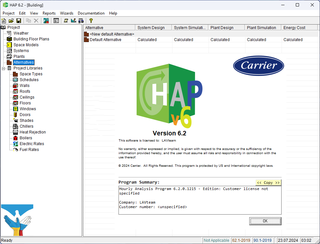The height and width of the screenshot is (244, 320).
Task: Open Shades library
Action: [26, 121]
